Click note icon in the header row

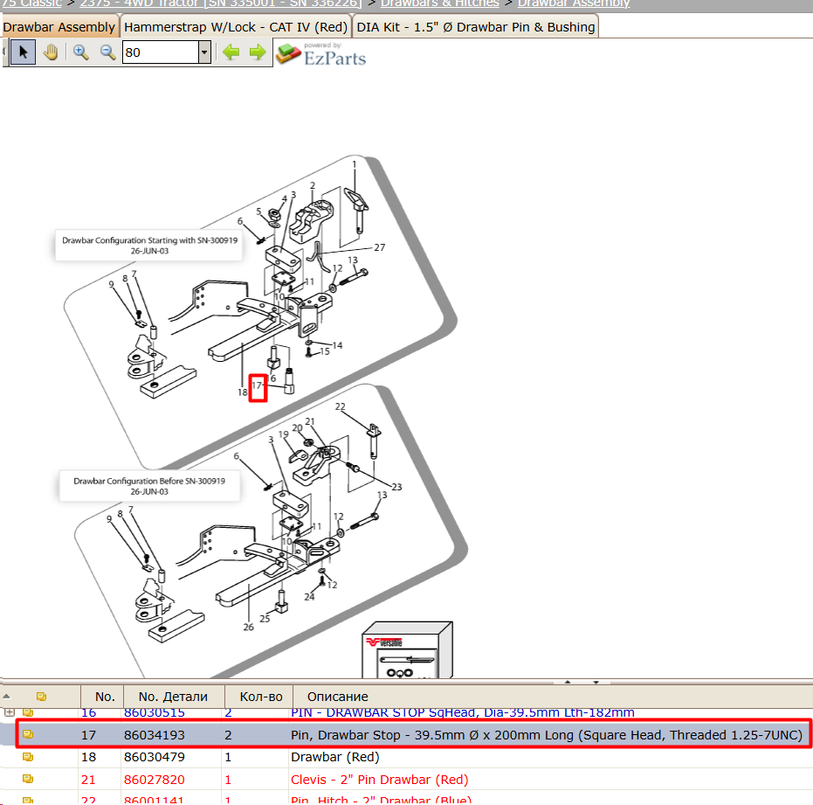[x=42, y=697]
